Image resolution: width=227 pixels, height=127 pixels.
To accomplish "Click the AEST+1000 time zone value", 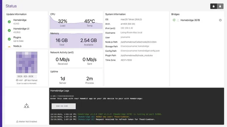I will [x=126, y=60].
